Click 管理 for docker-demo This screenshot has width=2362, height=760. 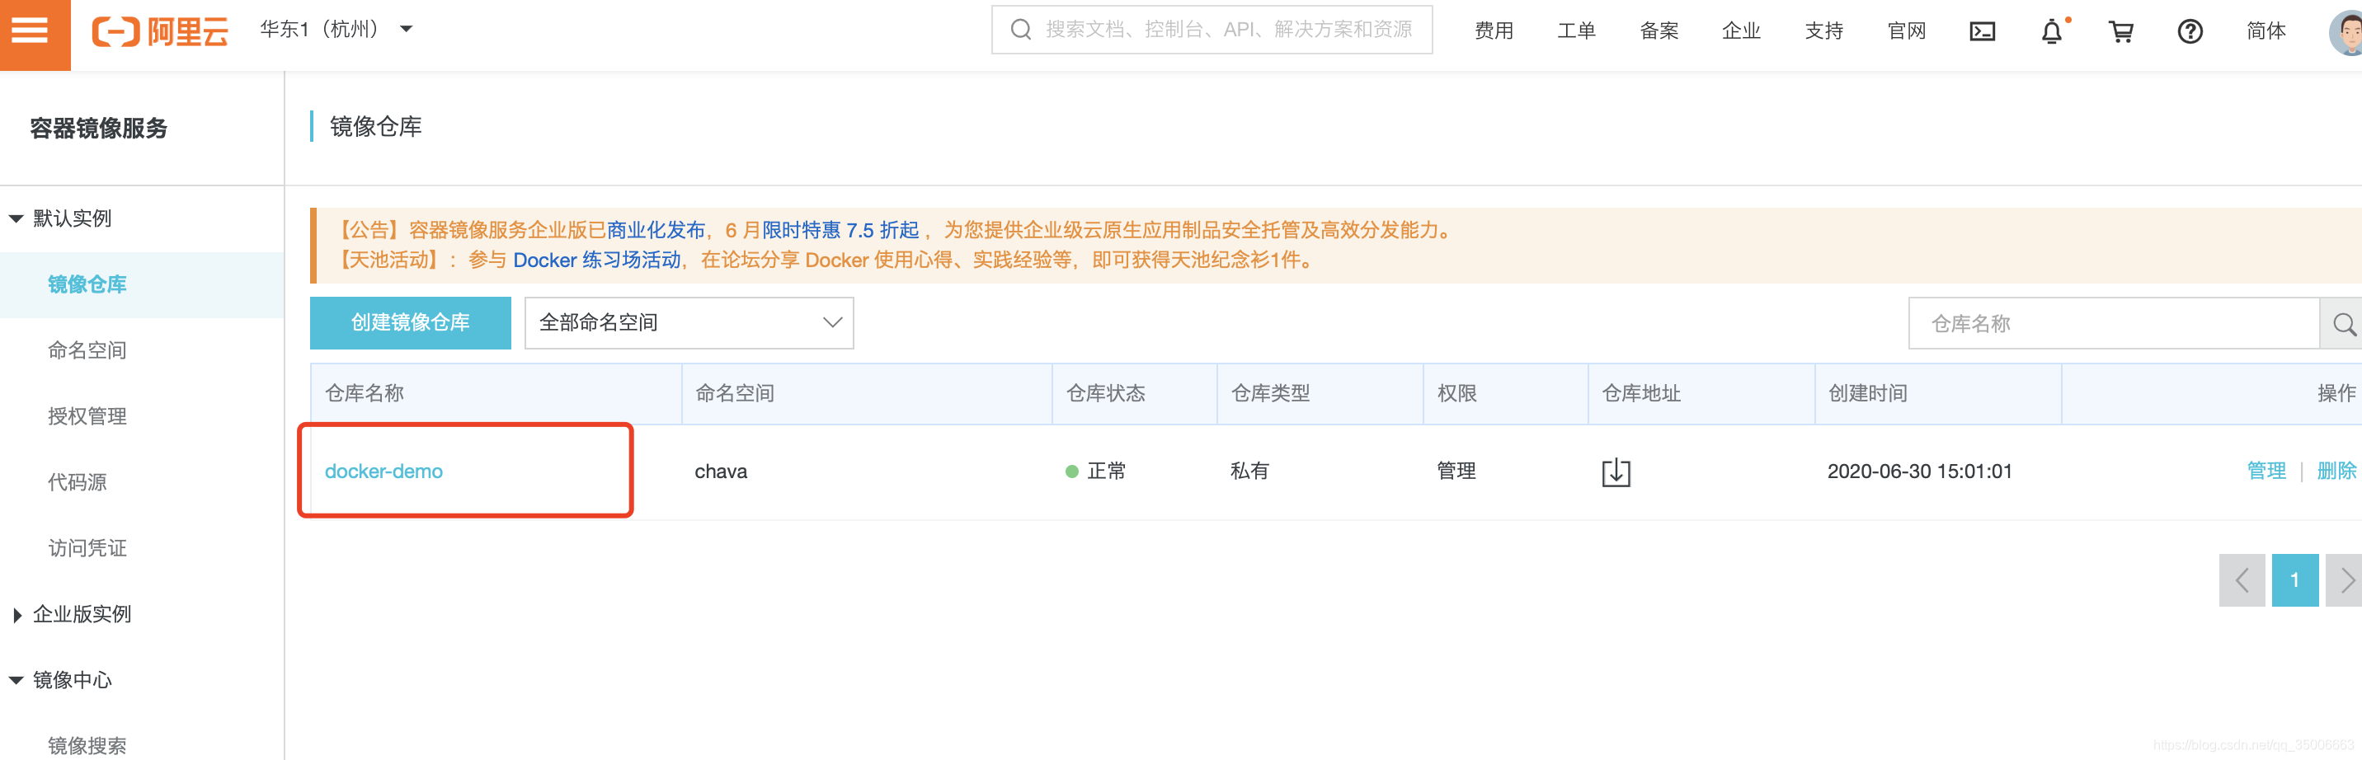(2266, 471)
